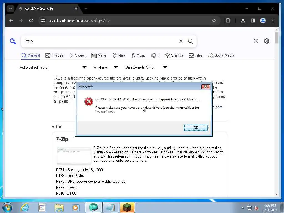The width and height of the screenshot is (284, 213).
Task: Open the SafeSearch: Strict dropdown
Action: [x=146, y=67]
